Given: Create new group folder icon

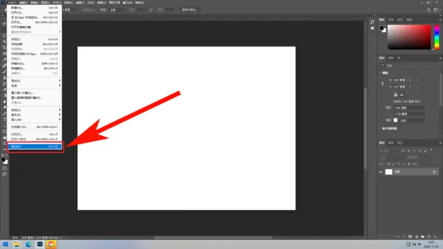Looking at the screenshot, I should point(423,236).
